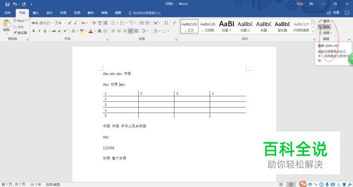Click the Share (共享) button
This screenshot has width=353, height=187.
pyautogui.click(x=333, y=13)
